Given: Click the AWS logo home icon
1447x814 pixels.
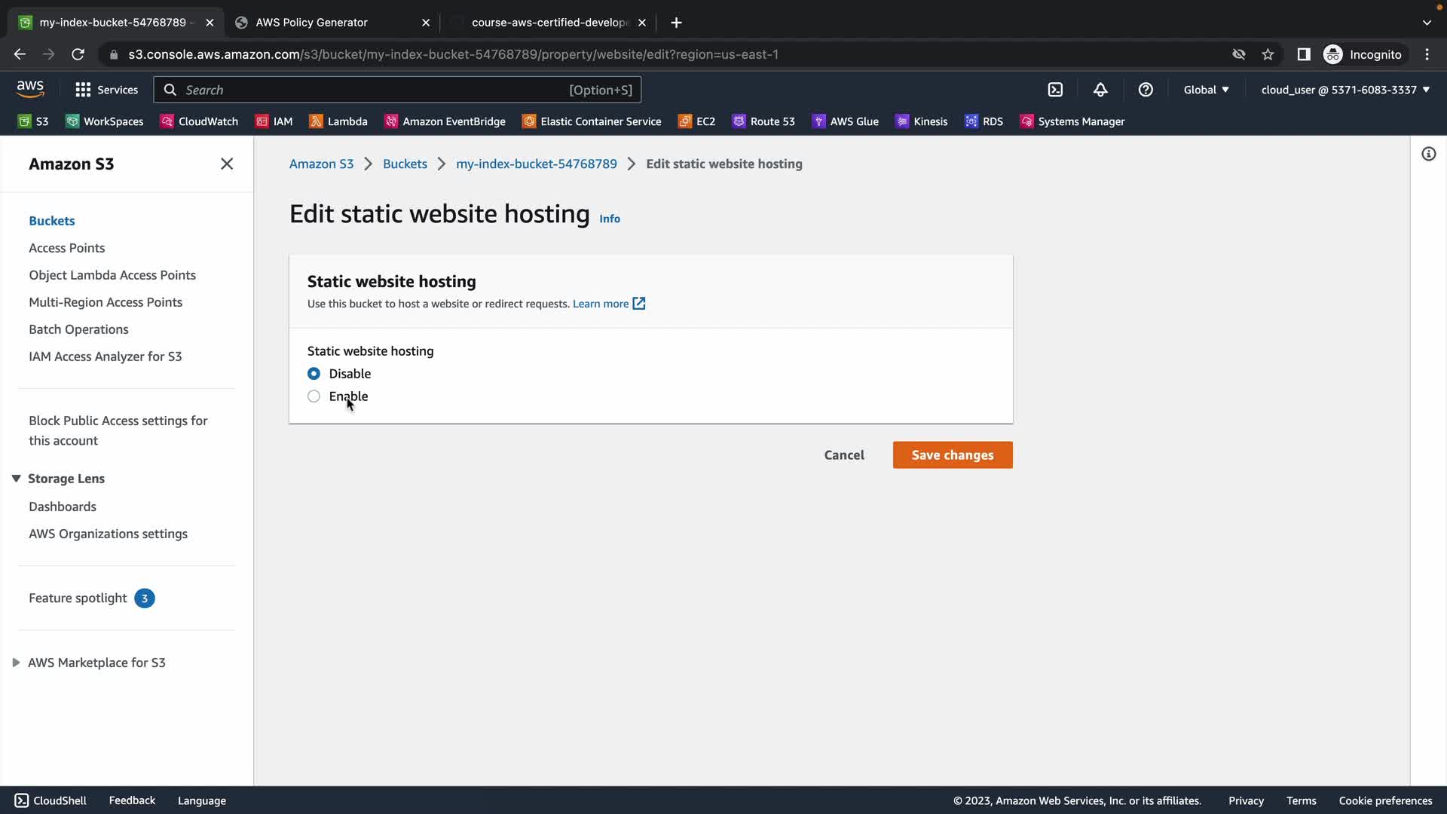Looking at the screenshot, I should [x=30, y=89].
